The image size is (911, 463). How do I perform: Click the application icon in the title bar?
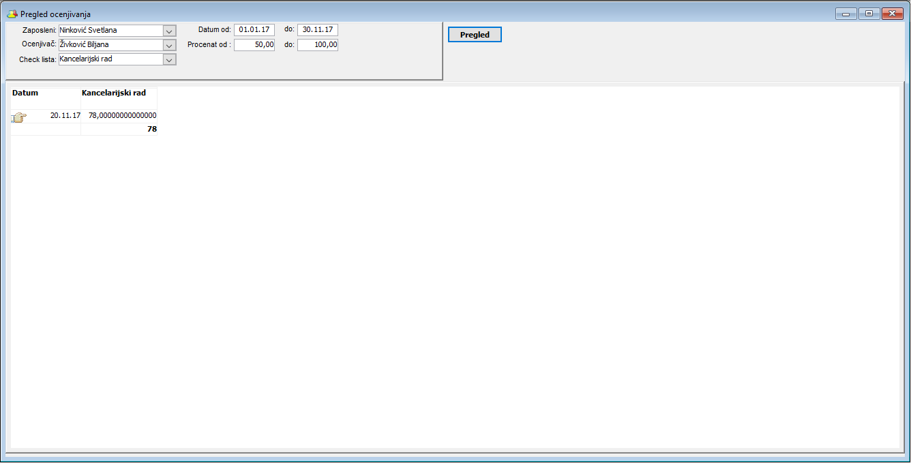click(12, 14)
